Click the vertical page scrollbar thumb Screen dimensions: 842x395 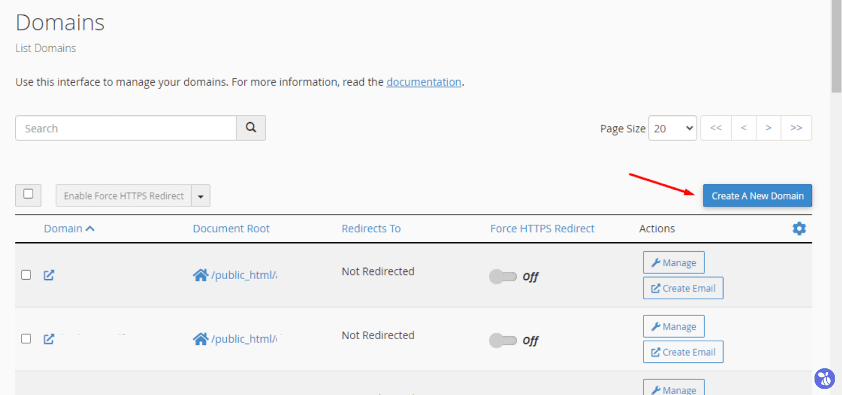pos(836,46)
